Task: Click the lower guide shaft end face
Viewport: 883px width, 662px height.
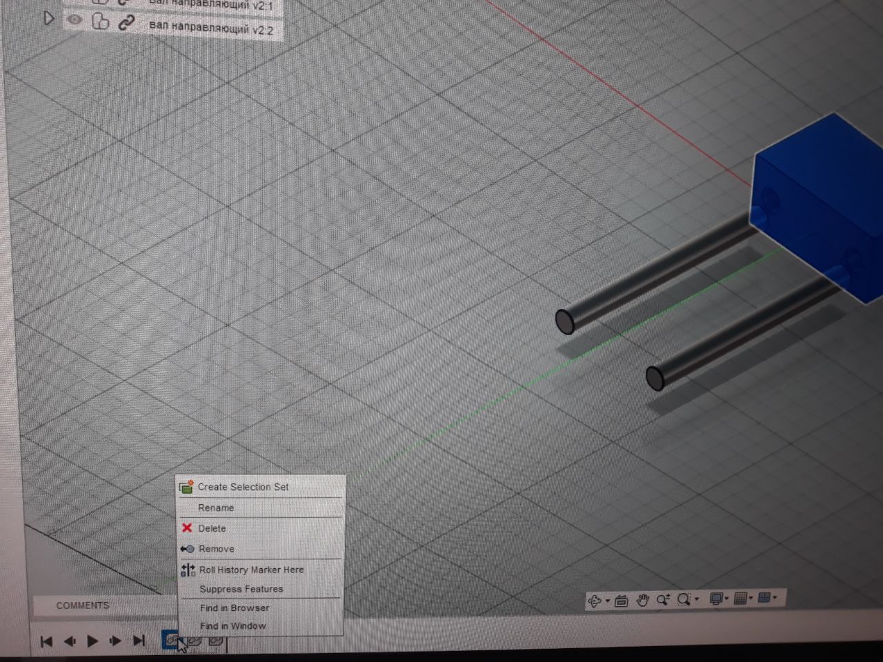Action: pos(655,378)
